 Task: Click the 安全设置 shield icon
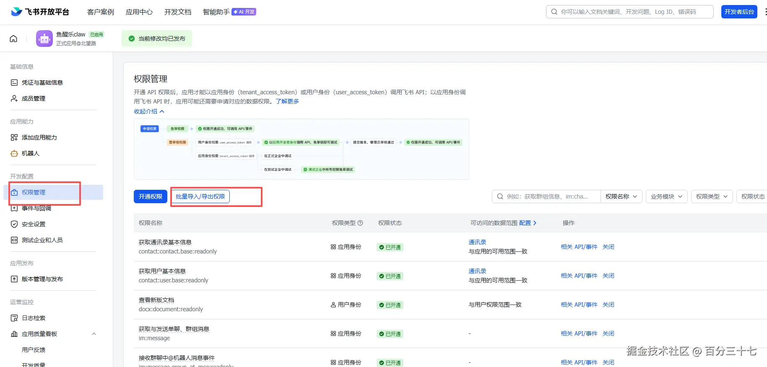[14, 224]
